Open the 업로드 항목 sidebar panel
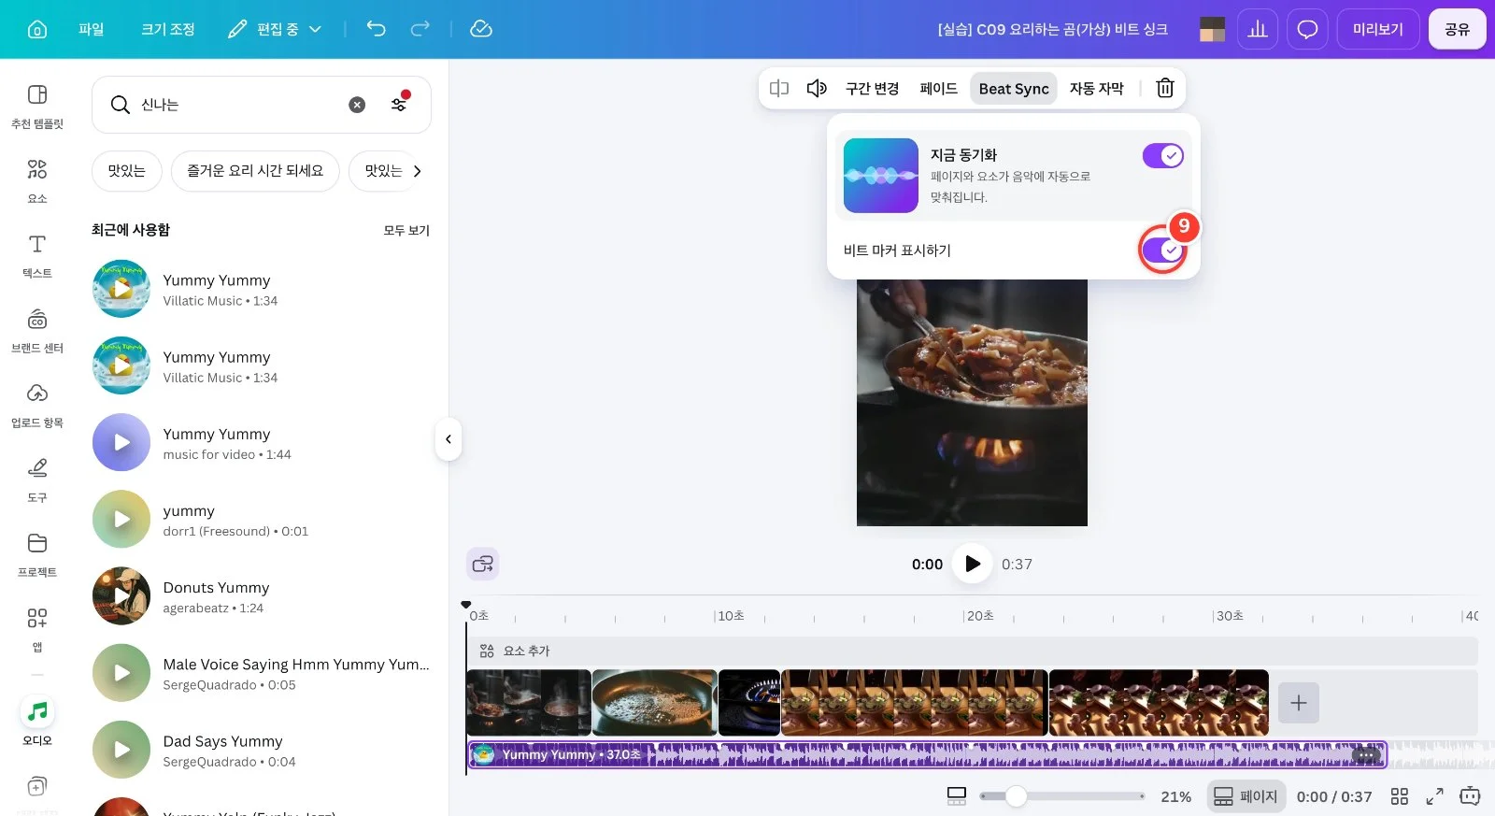Screen dimensions: 1495x816 tap(37, 405)
